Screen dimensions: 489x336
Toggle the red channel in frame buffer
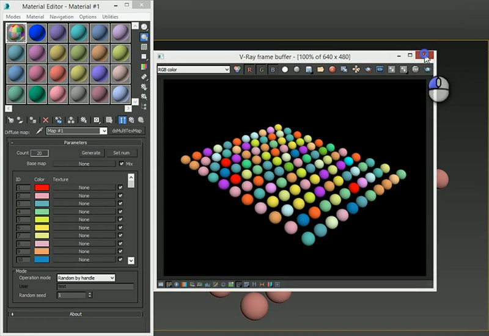(249, 70)
